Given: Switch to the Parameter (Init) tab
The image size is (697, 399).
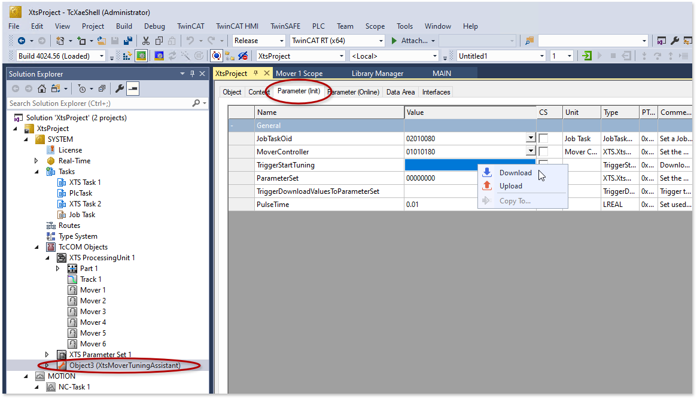Looking at the screenshot, I should tap(299, 91).
